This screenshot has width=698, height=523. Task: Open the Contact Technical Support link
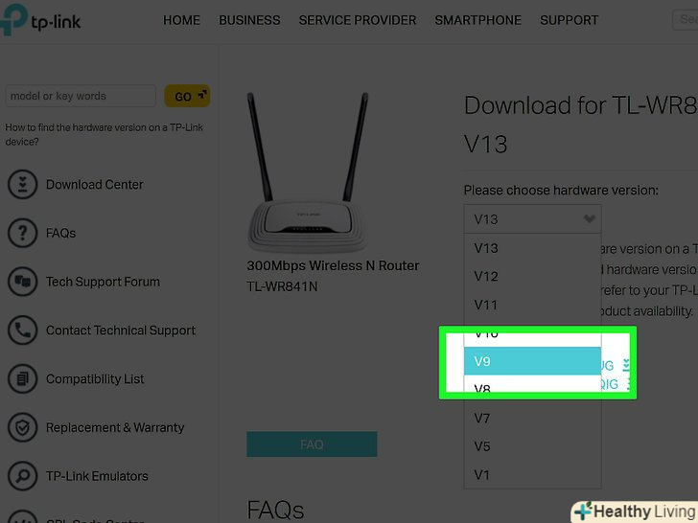point(121,330)
